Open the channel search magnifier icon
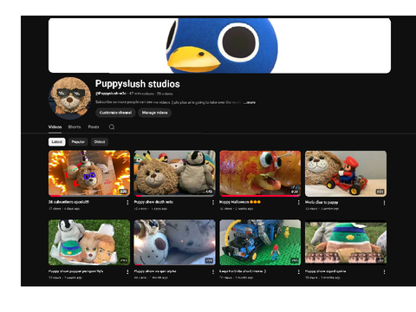 [112, 127]
